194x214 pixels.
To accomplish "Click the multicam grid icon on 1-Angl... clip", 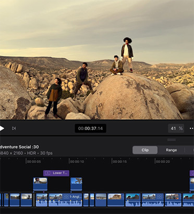I will click(66, 197).
